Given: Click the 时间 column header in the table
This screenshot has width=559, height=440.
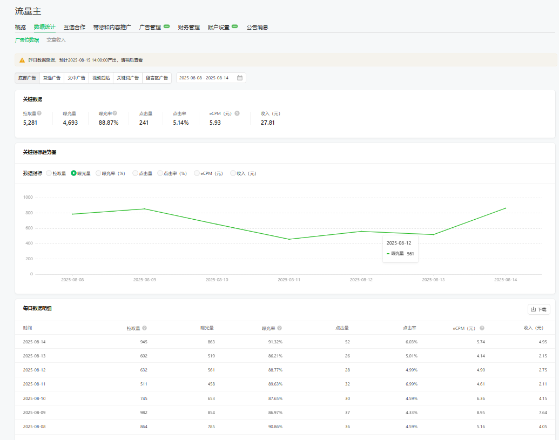Looking at the screenshot, I should [28, 328].
